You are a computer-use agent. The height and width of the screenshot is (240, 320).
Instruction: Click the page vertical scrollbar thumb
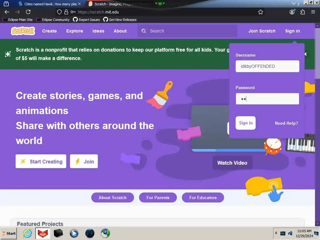coord(317,53)
